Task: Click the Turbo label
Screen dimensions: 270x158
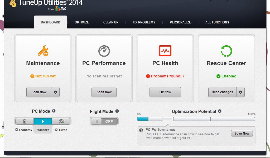Action: pyautogui.click(x=63, y=130)
